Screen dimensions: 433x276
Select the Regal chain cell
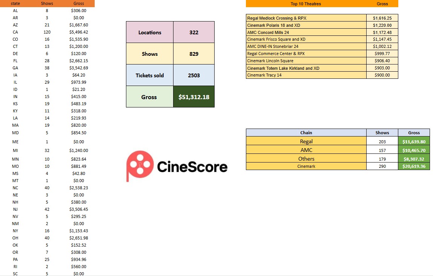(x=306, y=141)
